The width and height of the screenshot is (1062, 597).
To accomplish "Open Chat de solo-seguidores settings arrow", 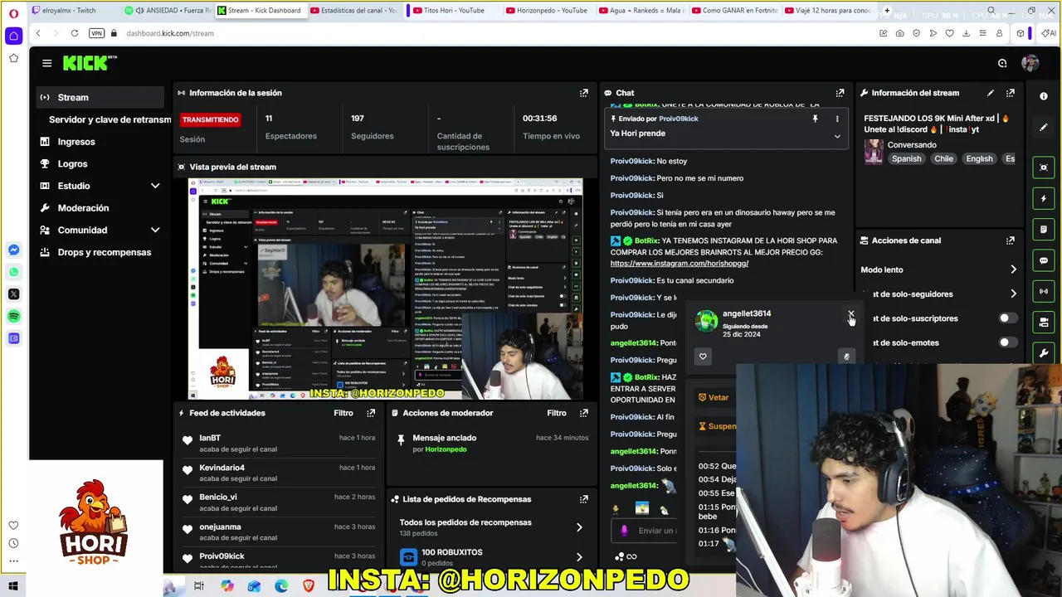I will pyautogui.click(x=1013, y=294).
